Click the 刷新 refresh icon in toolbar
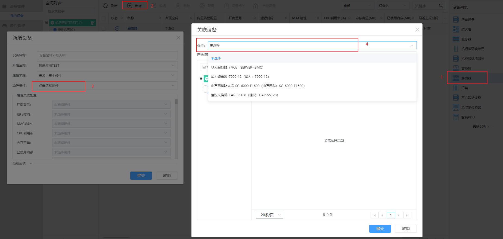The height and width of the screenshot is (239, 503). pyautogui.click(x=105, y=6)
